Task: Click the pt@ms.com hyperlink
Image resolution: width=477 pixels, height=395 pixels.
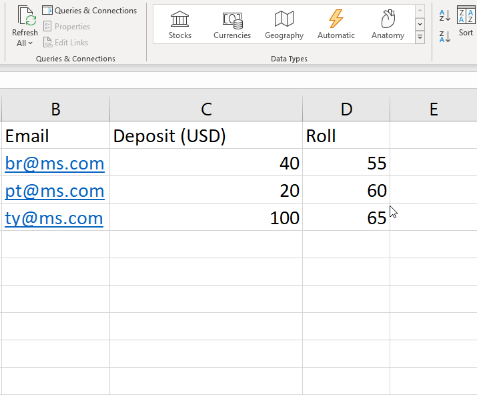Action: point(55,191)
